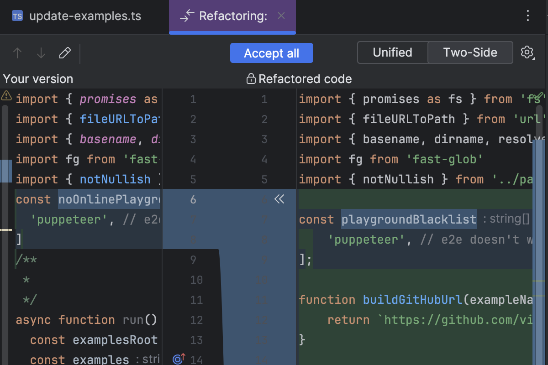548x365 pixels.
Task: Open diff settings gear icon
Action: pos(527,52)
